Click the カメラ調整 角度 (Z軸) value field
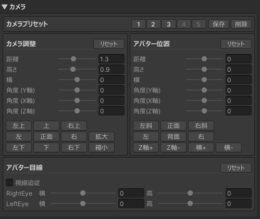The image size is (260, 219). 112,111
